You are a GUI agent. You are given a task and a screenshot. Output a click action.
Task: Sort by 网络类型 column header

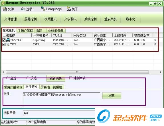point(82,36)
